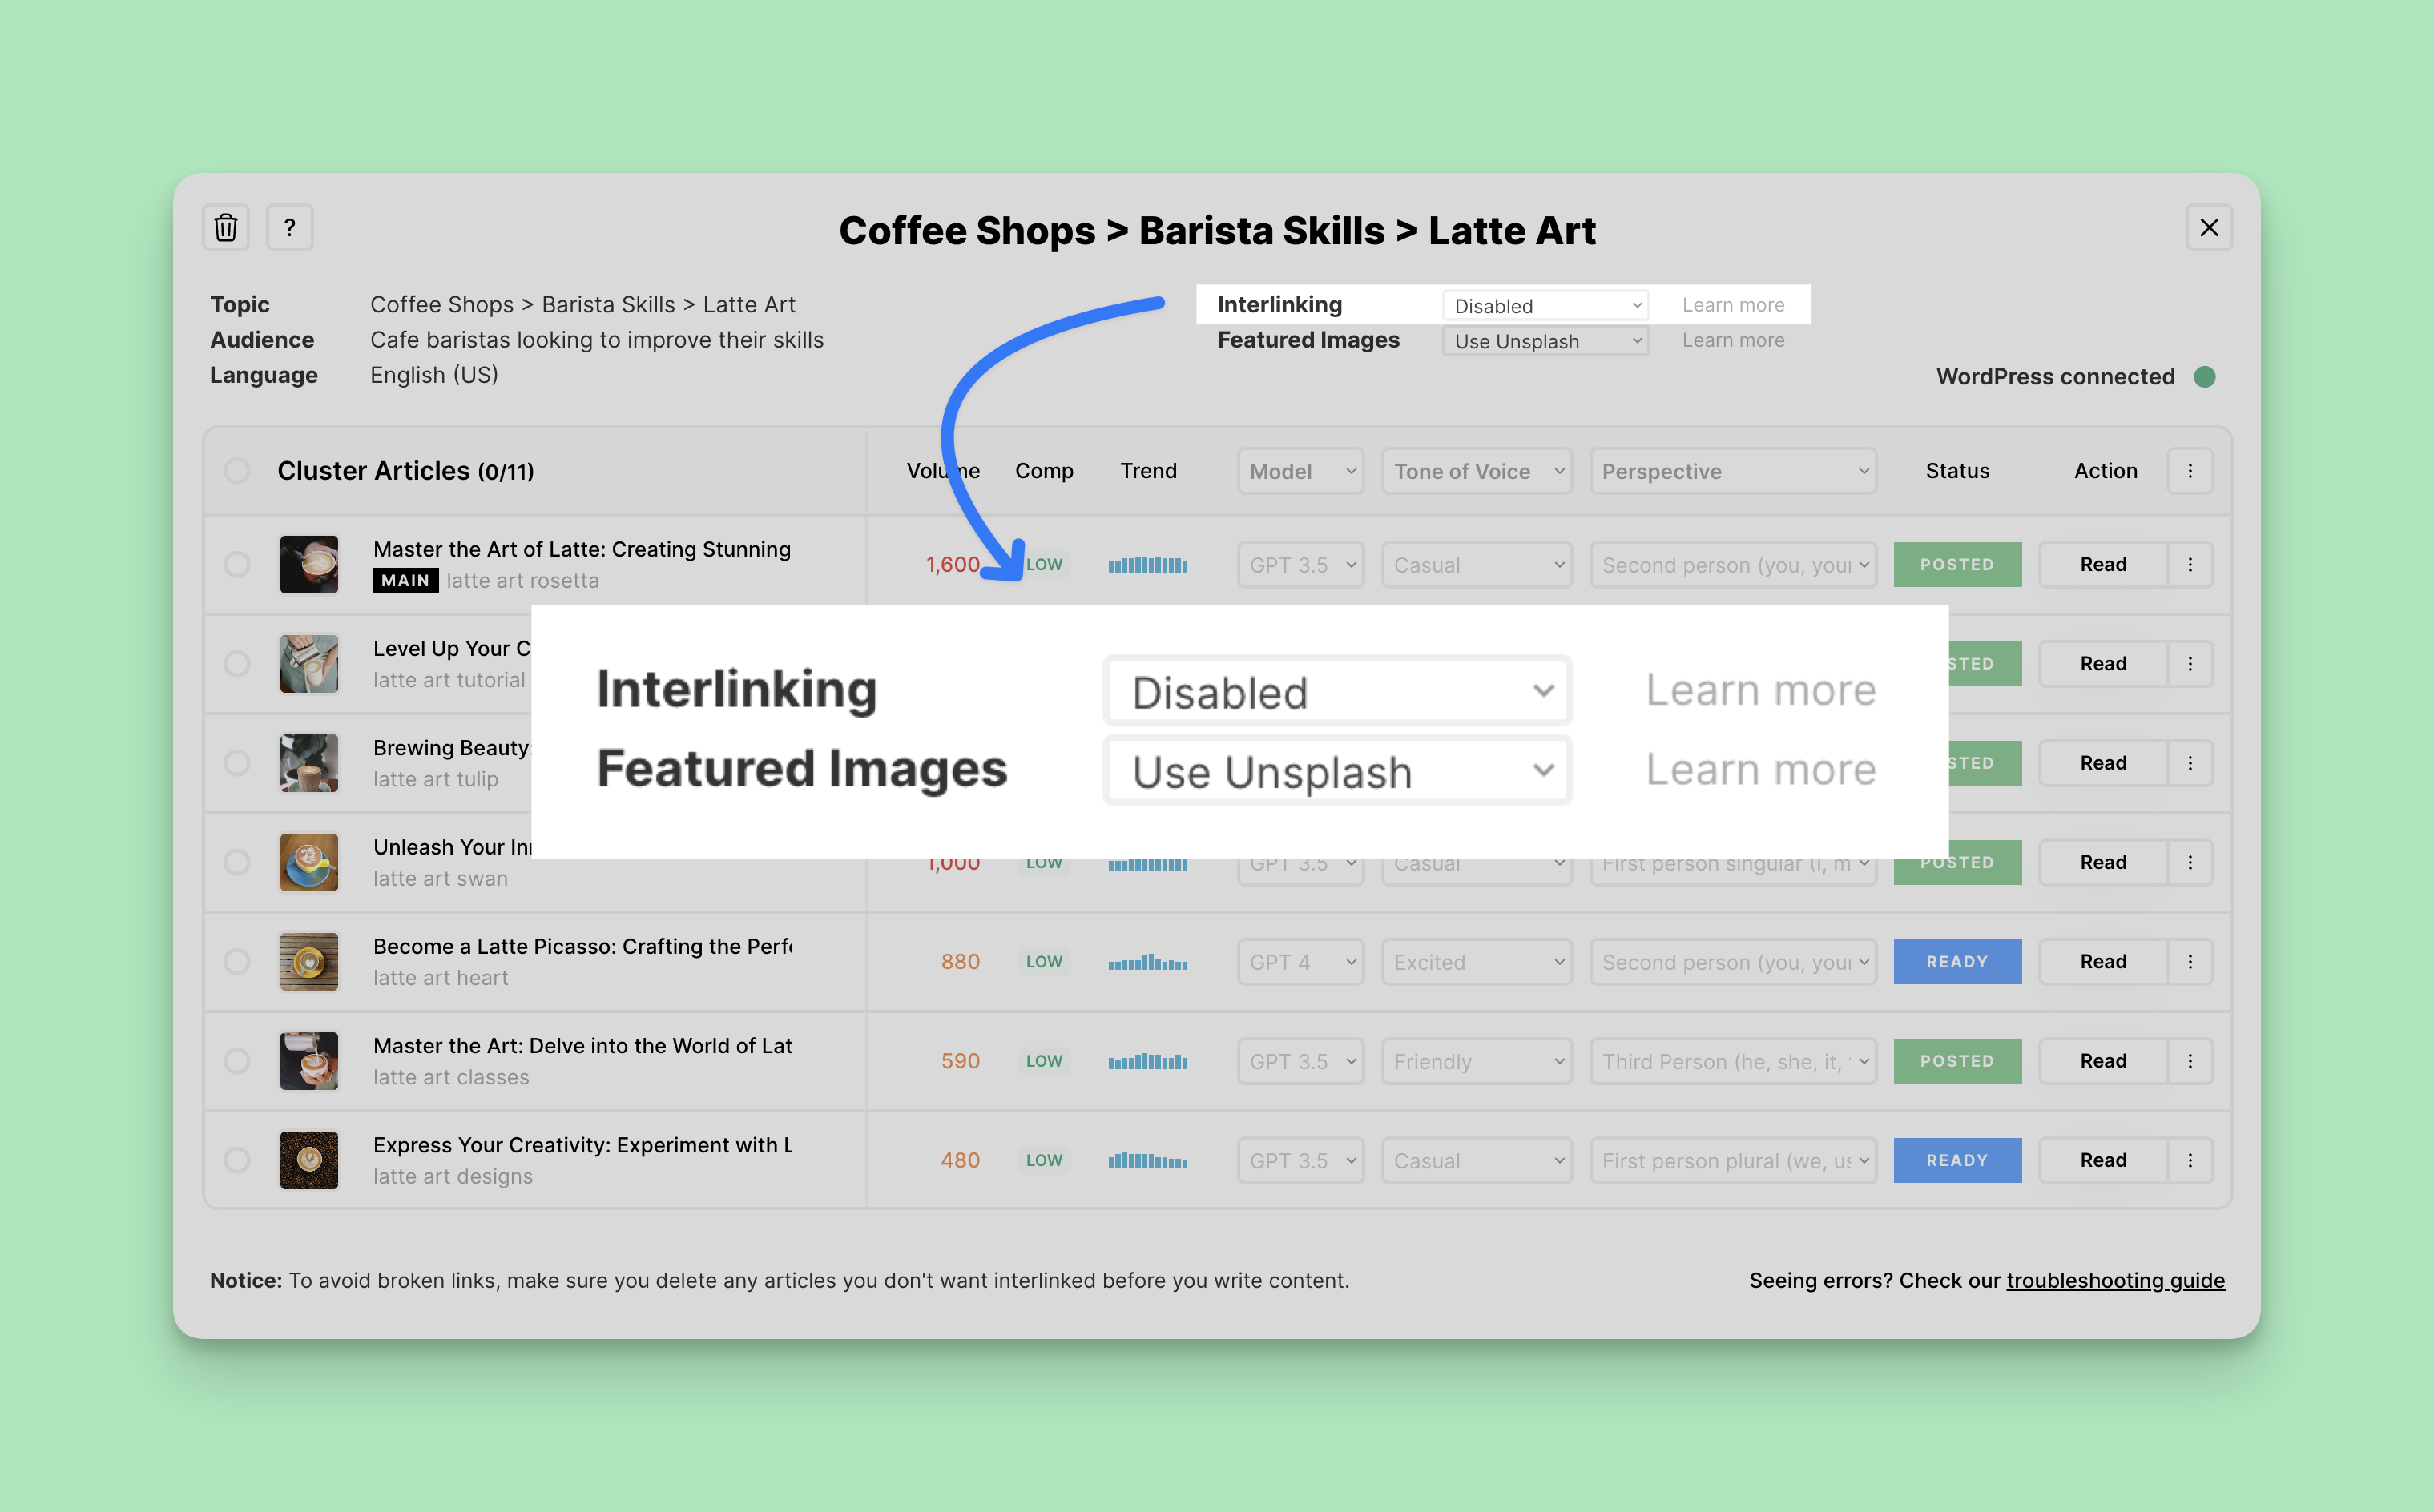This screenshot has width=2434, height=1512.
Task: Expand the enlarged Interlinking Disabled dropdown
Action: [x=1336, y=691]
